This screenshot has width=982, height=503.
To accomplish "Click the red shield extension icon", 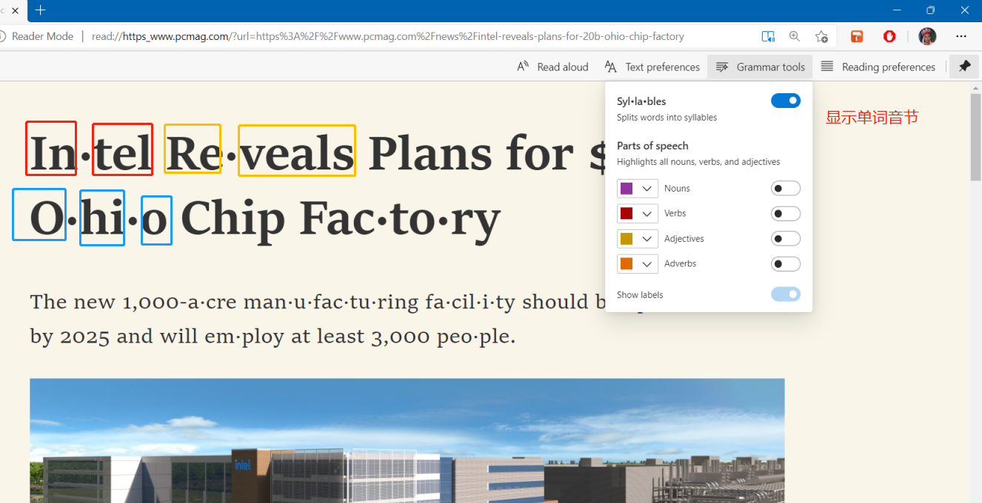I will (x=889, y=36).
